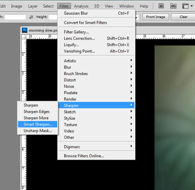Expand the Video submenu
This screenshot has width=195, height=190.
tap(96, 131)
